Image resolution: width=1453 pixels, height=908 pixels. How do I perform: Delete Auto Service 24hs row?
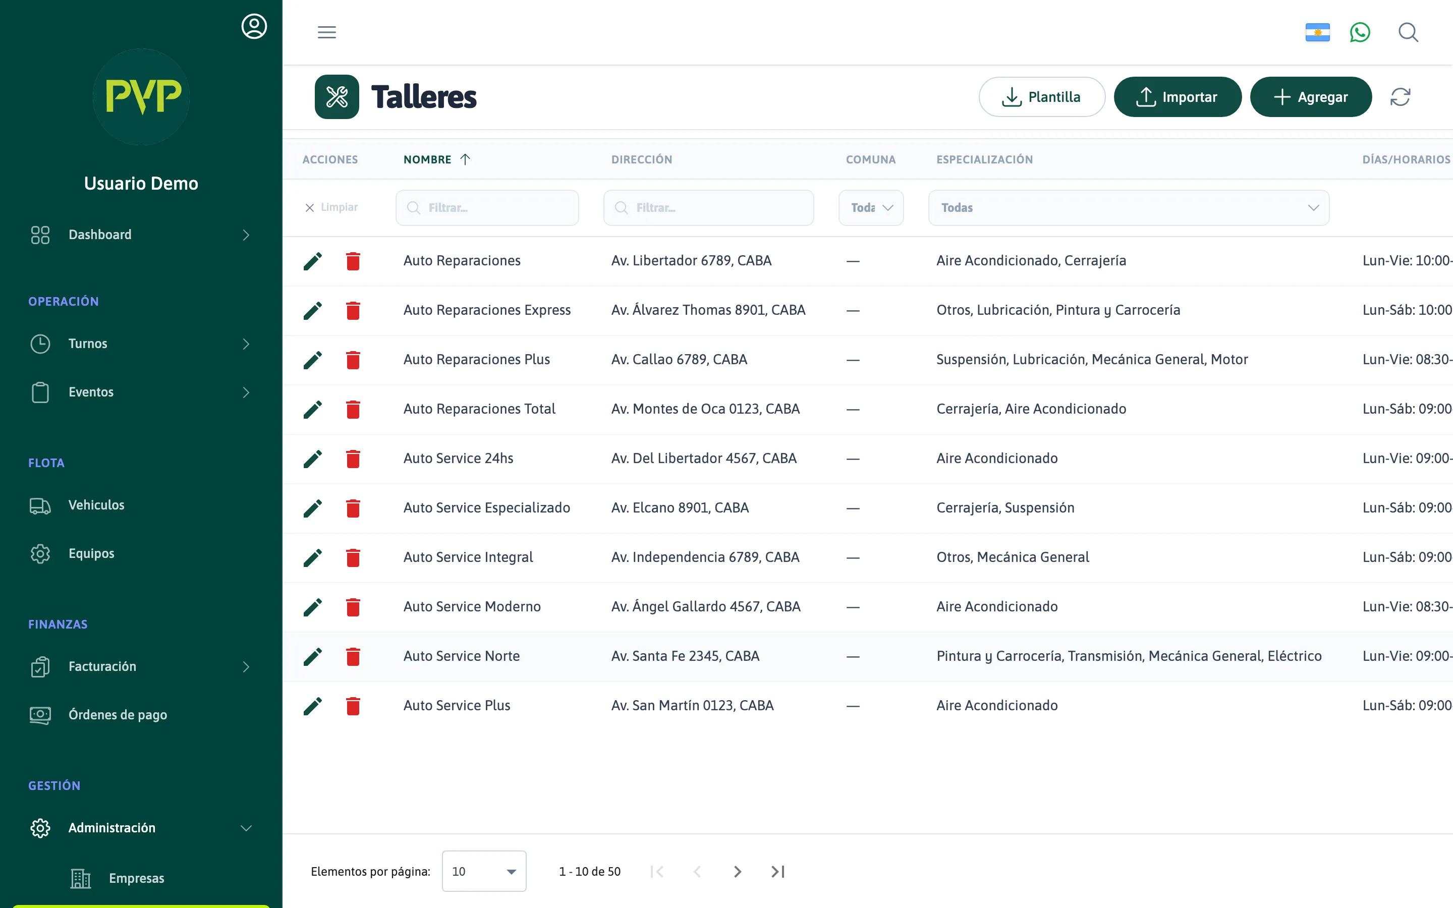coord(353,459)
